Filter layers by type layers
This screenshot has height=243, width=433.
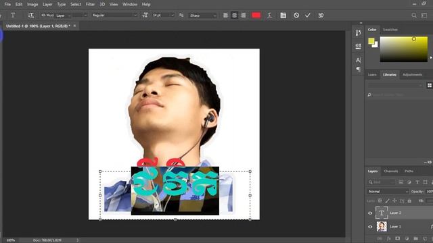pyautogui.click(x=417, y=182)
